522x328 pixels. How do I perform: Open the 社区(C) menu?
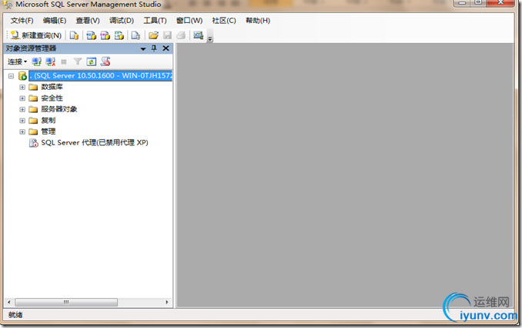click(x=224, y=21)
